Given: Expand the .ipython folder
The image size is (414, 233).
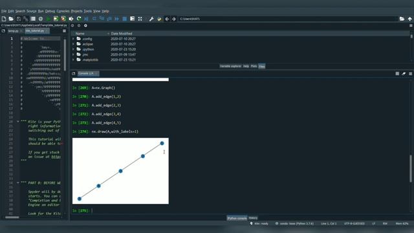Looking at the screenshot, I should (x=73, y=49).
